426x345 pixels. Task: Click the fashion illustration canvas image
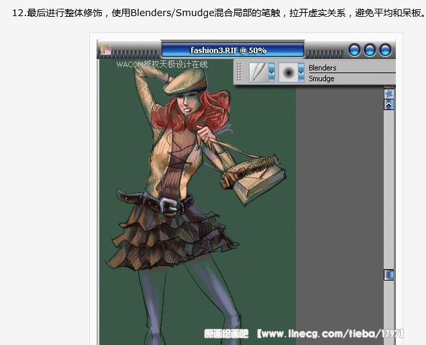point(197,202)
